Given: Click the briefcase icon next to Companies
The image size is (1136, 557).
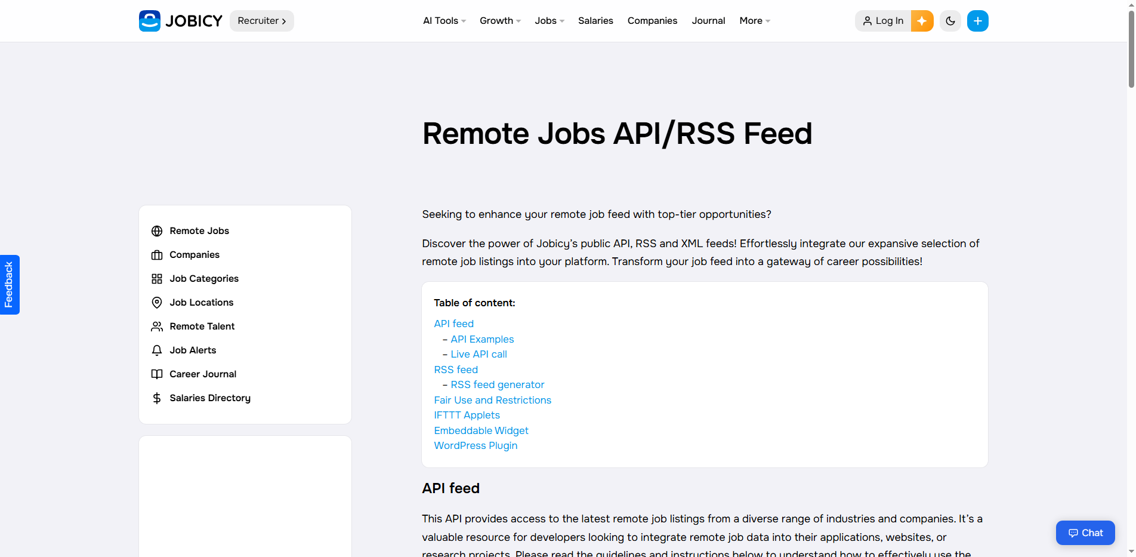Looking at the screenshot, I should click(157, 254).
